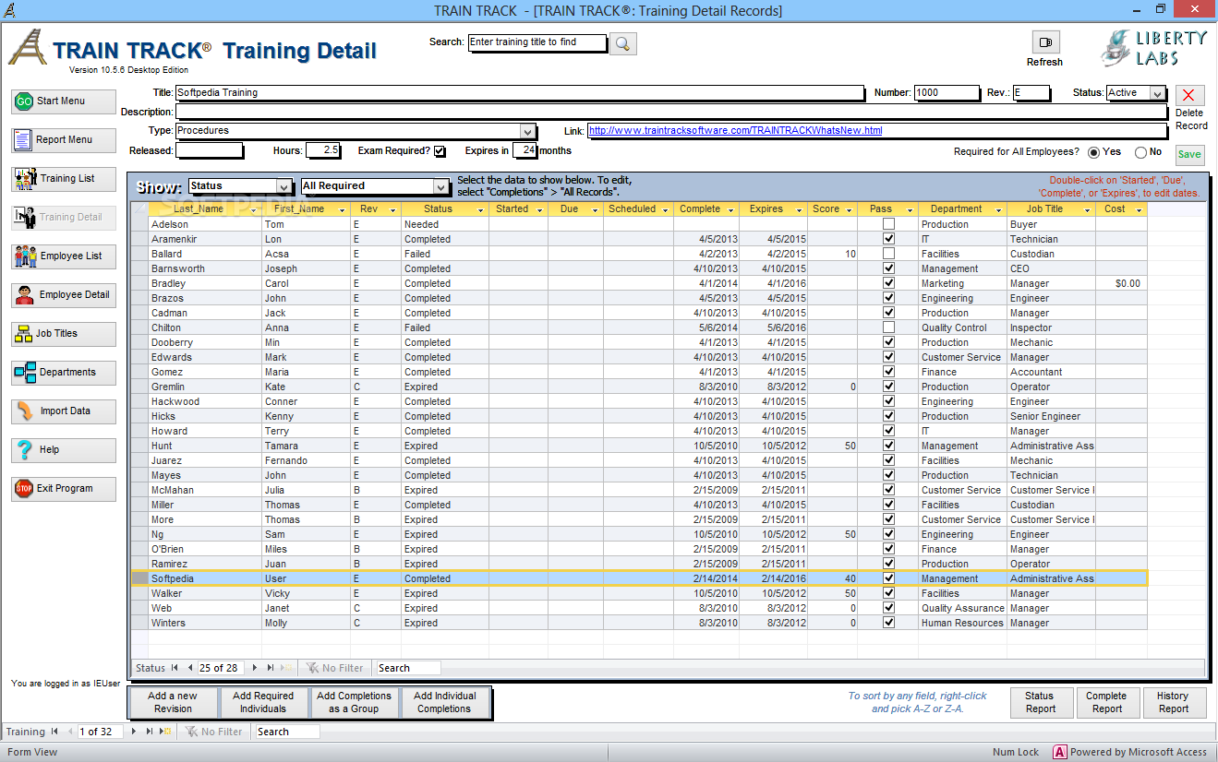Toggle Pass checkbox for Softpedia row
The height and width of the screenshot is (762, 1218).
pos(888,578)
